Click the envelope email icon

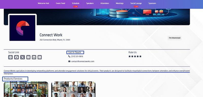coord(69,61)
